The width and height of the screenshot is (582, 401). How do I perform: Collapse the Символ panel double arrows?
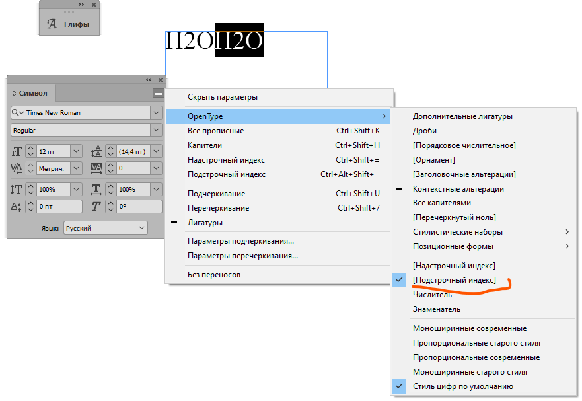coord(149,80)
